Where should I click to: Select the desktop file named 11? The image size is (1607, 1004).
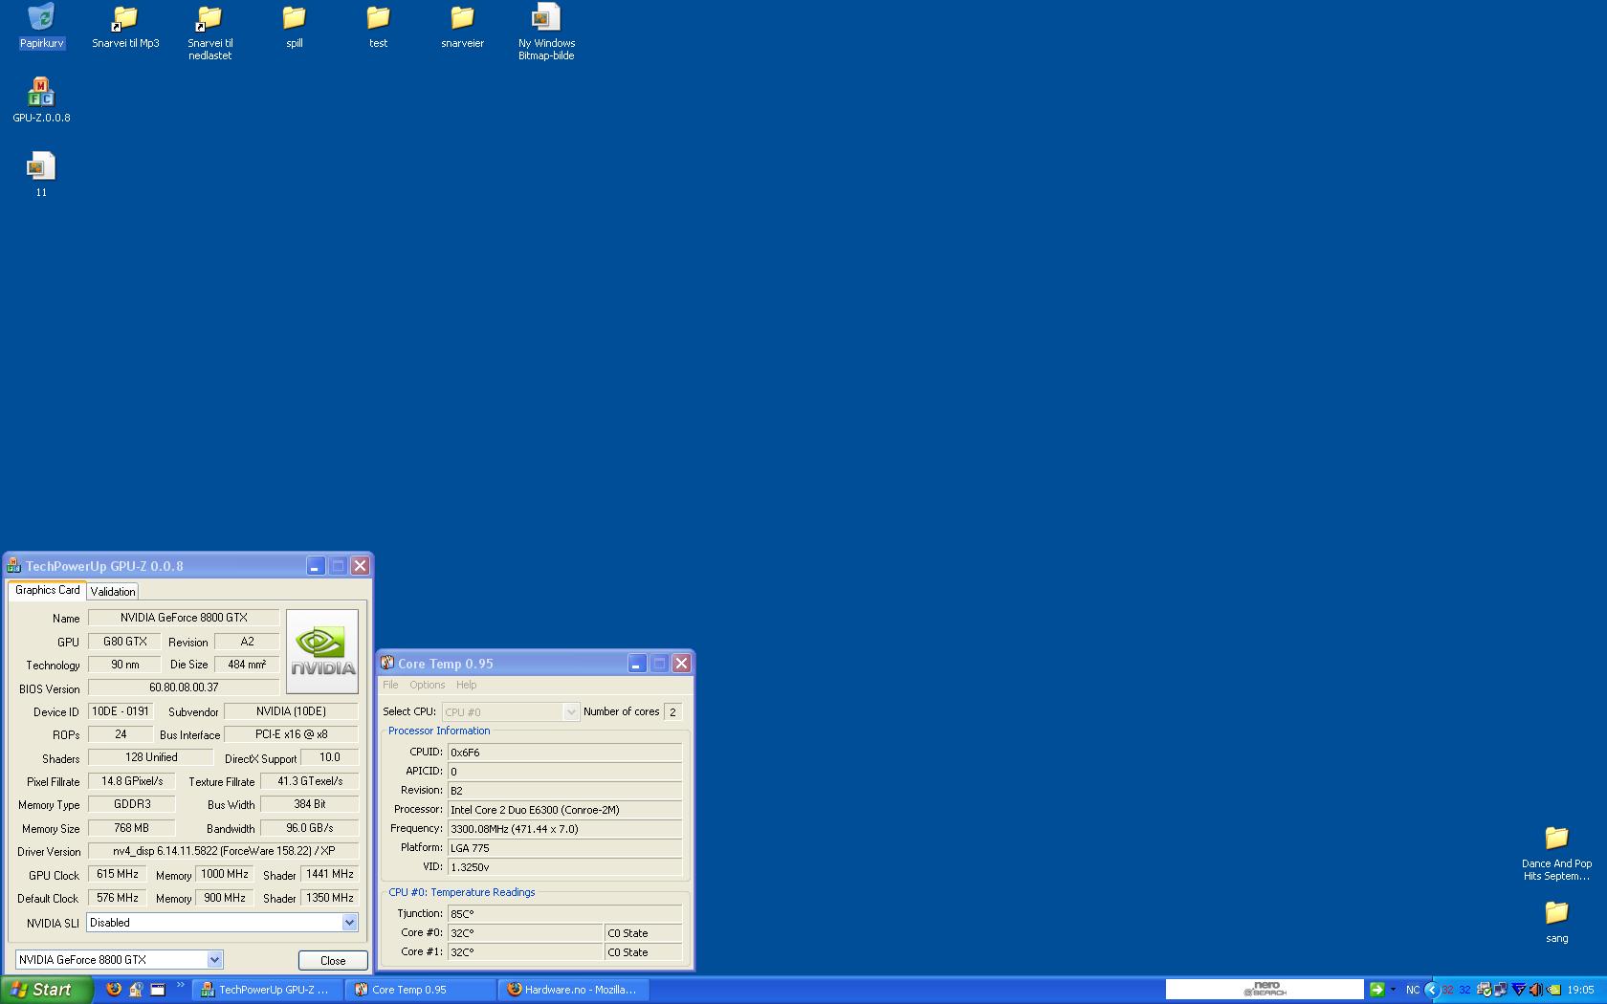(x=41, y=175)
